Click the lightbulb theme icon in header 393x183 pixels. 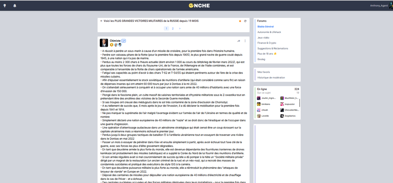pos(5,5)
